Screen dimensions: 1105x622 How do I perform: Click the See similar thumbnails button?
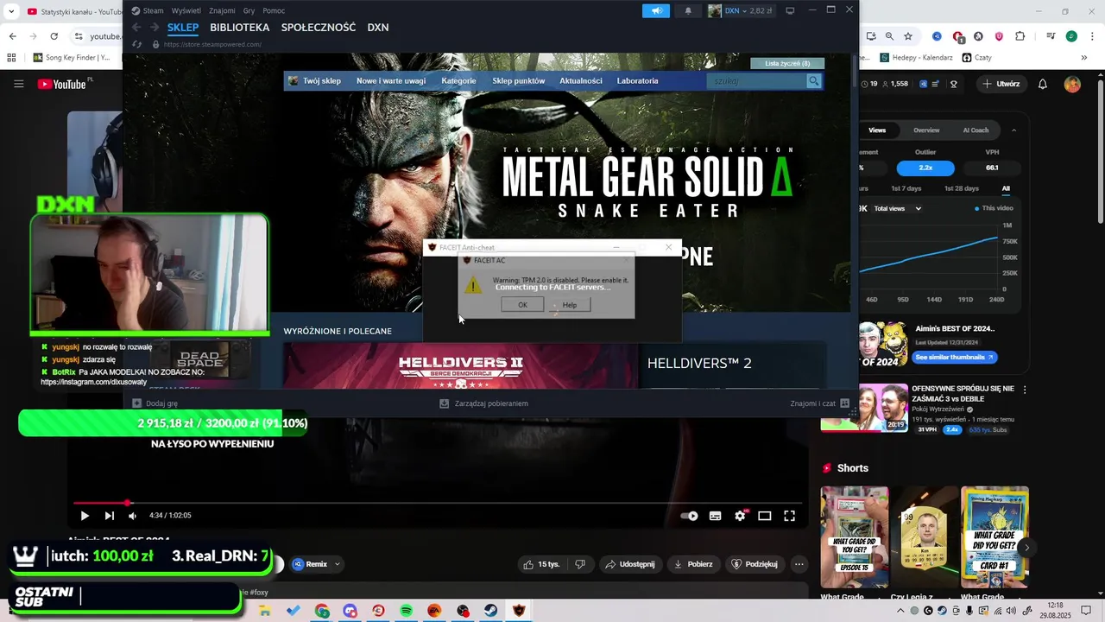click(x=954, y=357)
